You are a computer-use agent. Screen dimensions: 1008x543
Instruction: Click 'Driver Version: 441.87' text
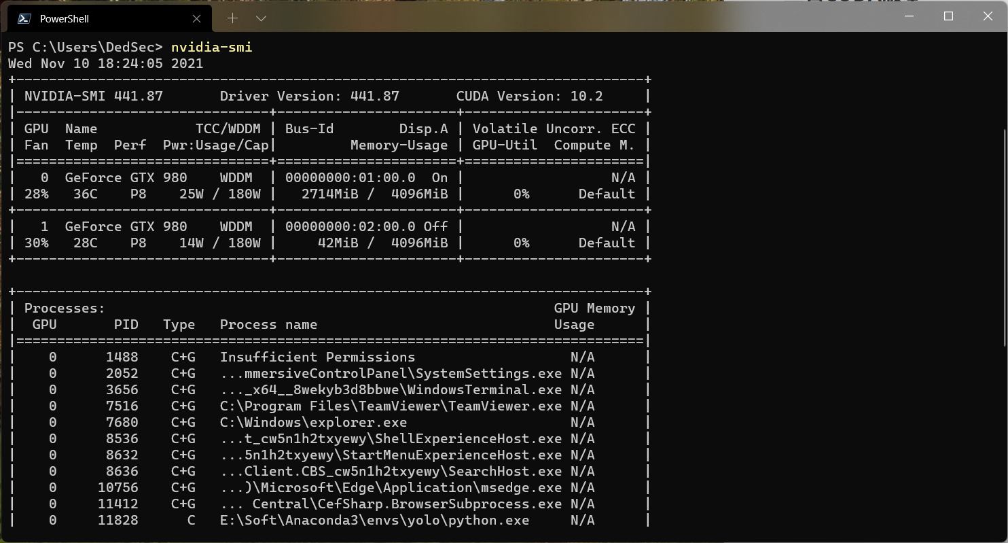click(x=310, y=97)
